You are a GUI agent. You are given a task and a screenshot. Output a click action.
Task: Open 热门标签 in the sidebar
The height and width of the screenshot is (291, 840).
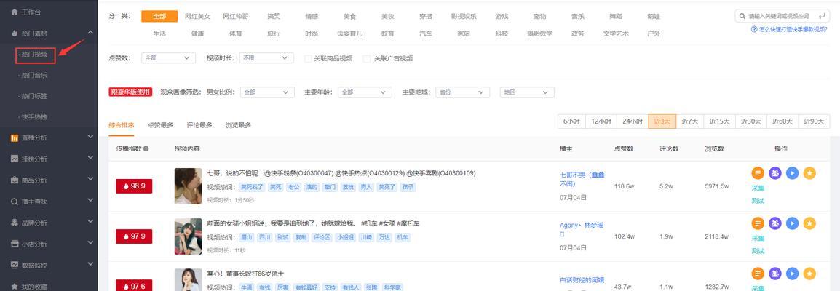[x=34, y=96]
